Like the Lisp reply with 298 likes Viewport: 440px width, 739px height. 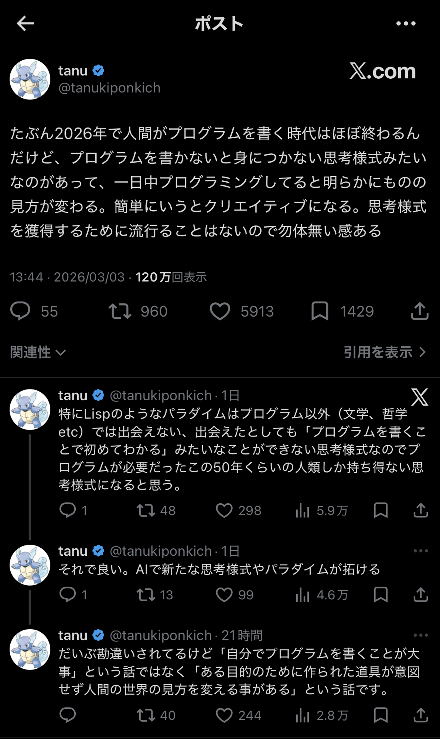point(224,511)
